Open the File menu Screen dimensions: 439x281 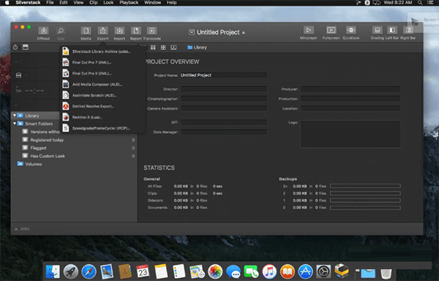(x=50, y=2)
